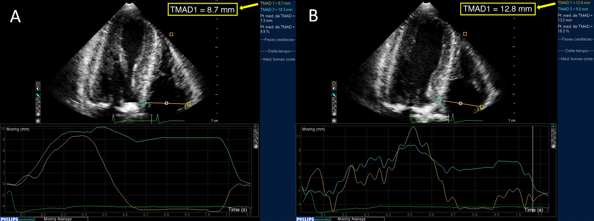
Task: Open Moving Average tab in panel B
Action: point(351,219)
